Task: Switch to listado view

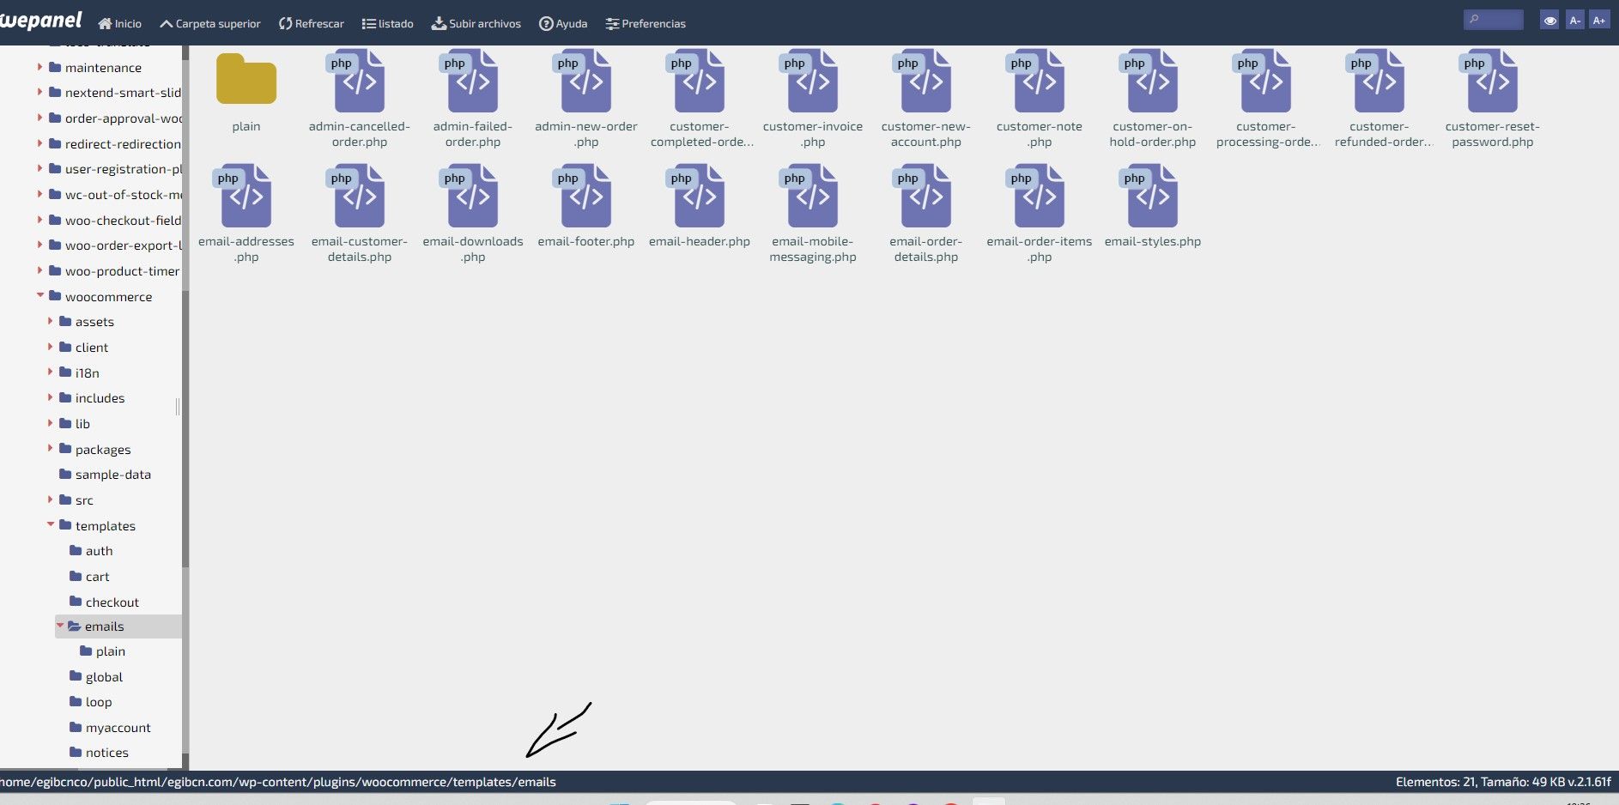Action: click(388, 23)
